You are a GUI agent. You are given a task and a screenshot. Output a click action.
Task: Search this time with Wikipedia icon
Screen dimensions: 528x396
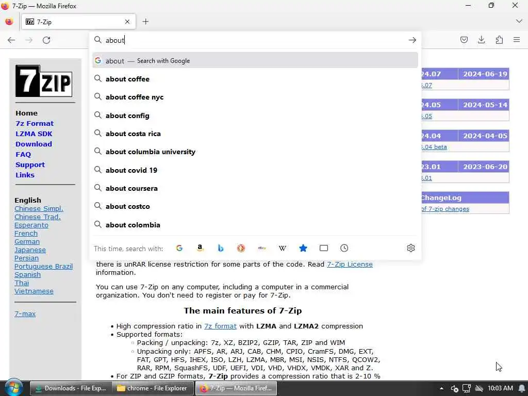[x=283, y=248]
